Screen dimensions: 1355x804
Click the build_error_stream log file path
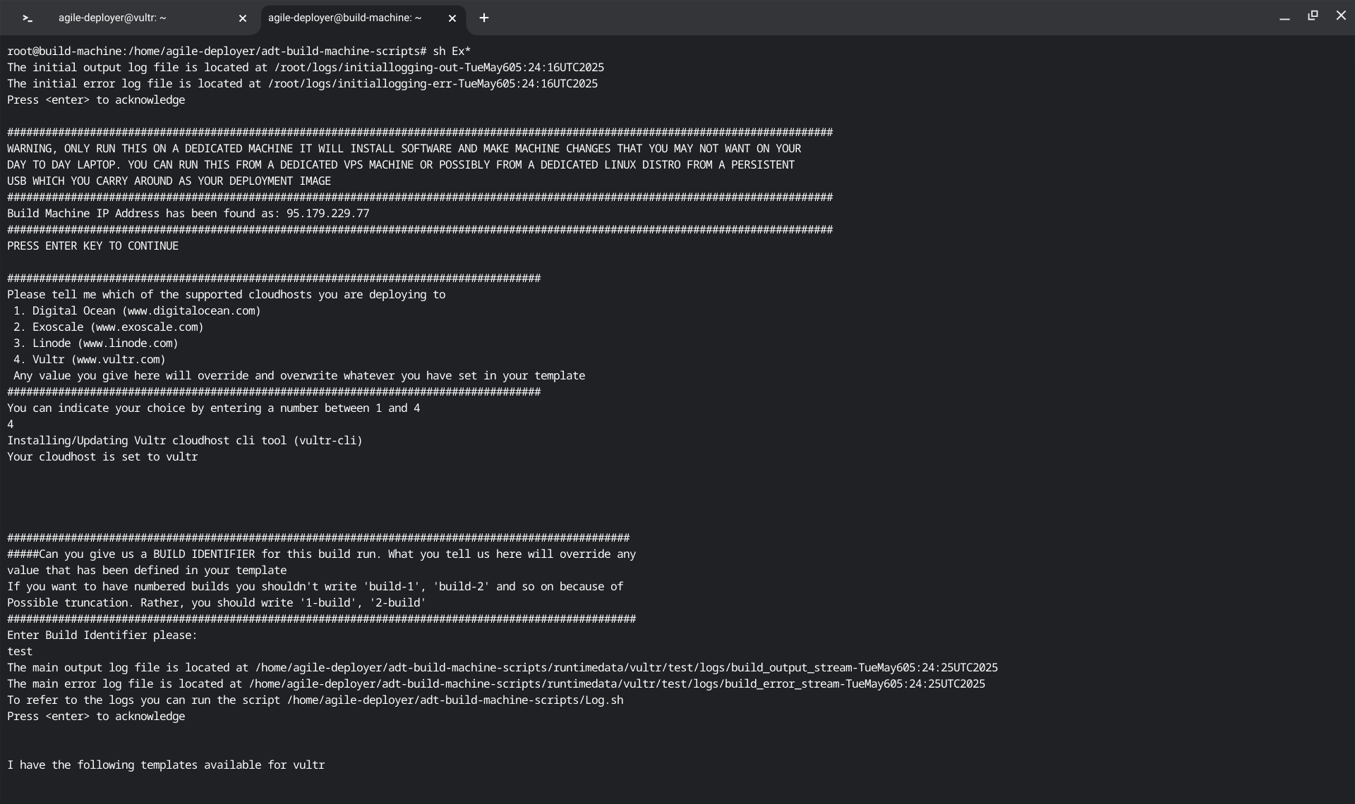point(616,684)
